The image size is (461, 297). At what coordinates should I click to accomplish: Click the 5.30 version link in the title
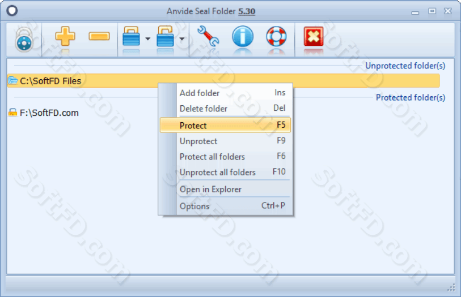point(247,11)
